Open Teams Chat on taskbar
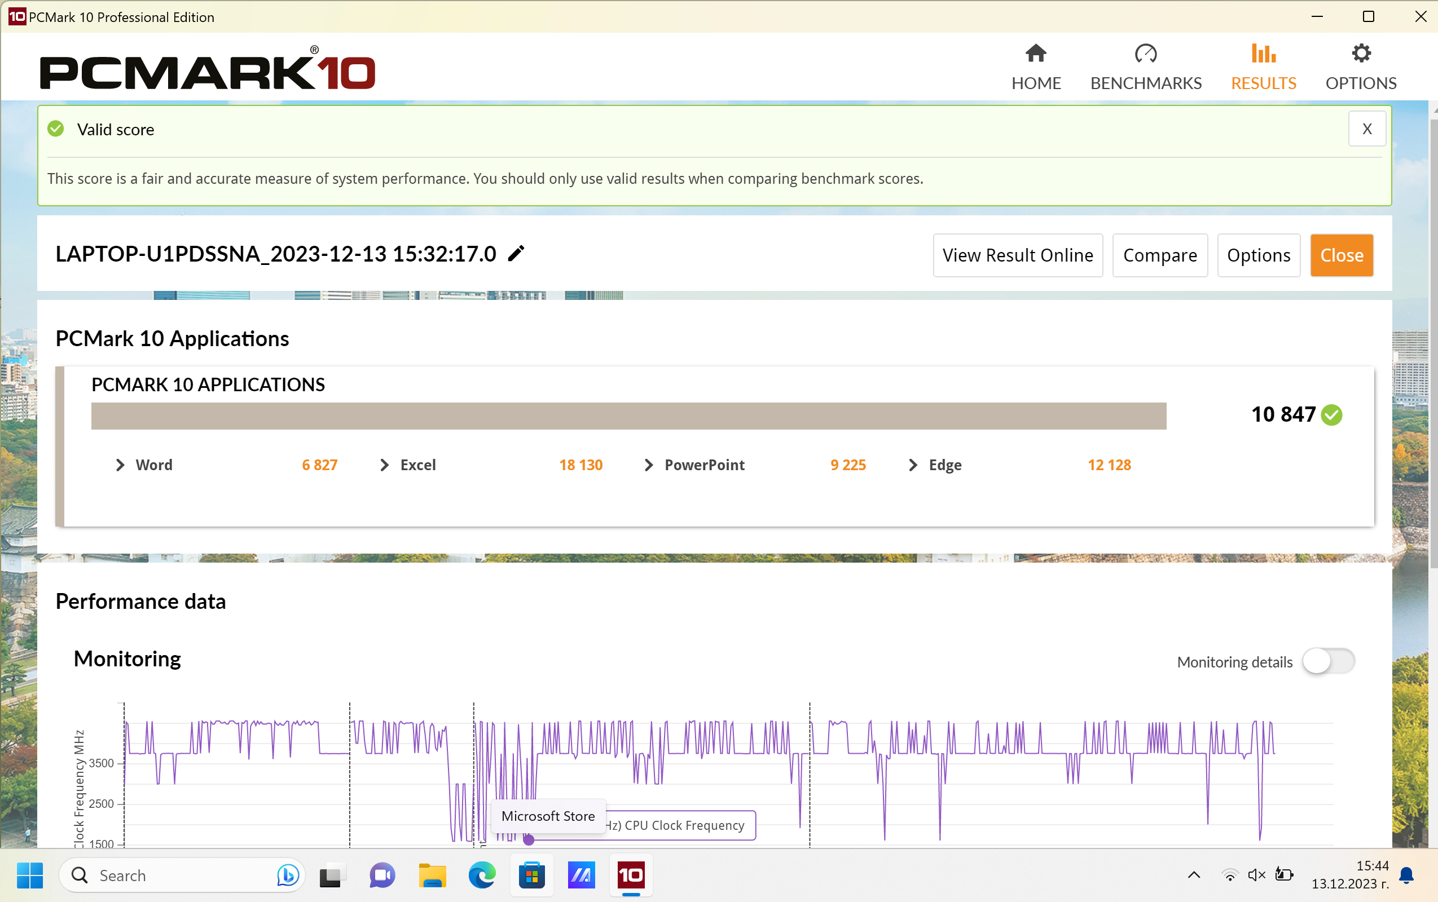This screenshot has width=1438, height=902. pyautogui.click(x=382, y=875)
